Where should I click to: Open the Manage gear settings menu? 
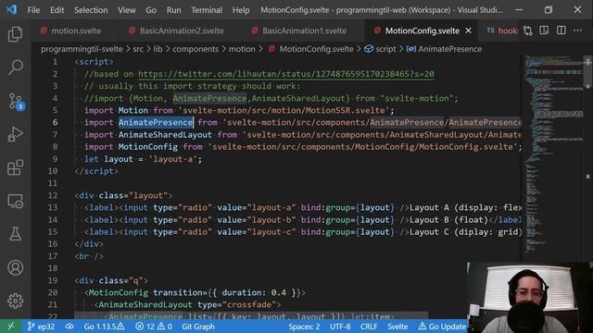15,301
